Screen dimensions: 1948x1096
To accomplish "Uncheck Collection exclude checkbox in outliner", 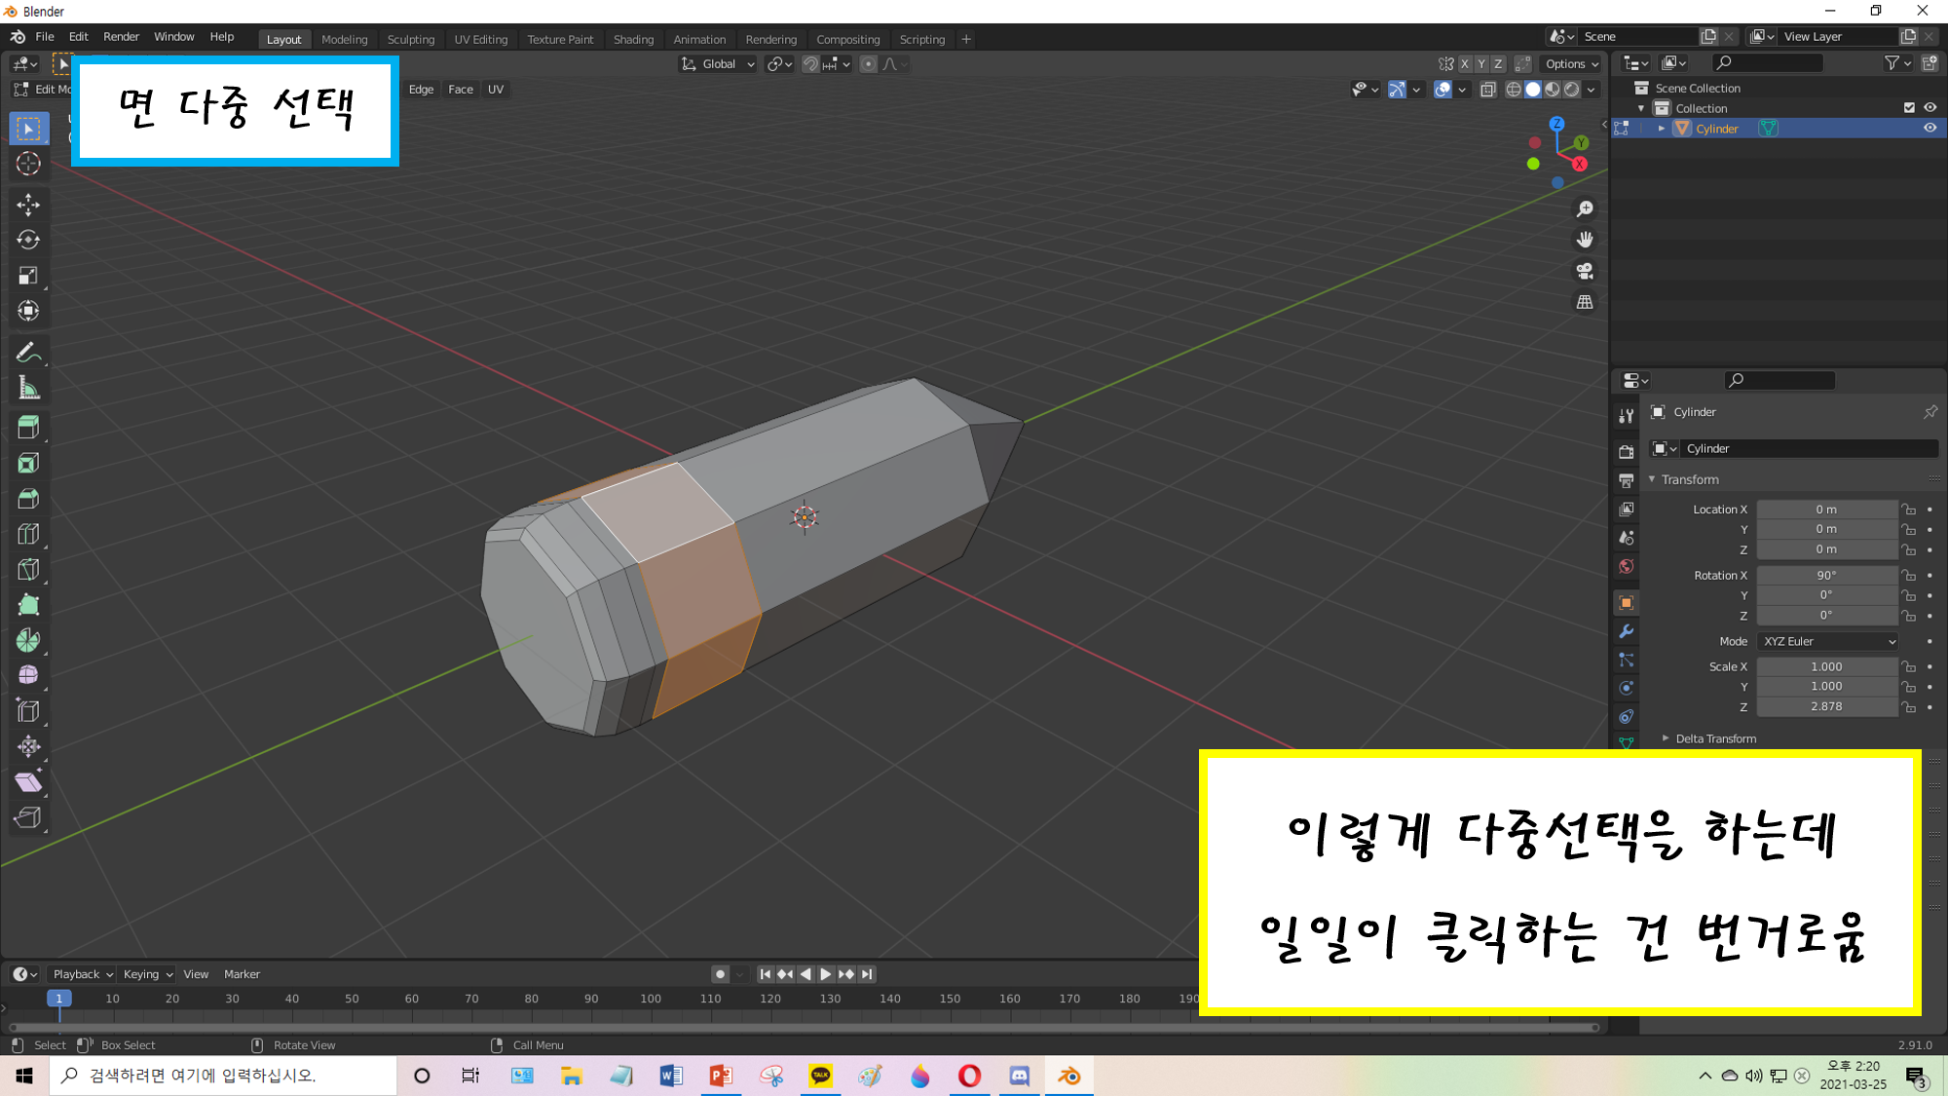I will tap(1909, 108).
